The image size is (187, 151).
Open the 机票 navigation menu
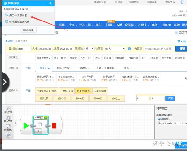[62, 25]
